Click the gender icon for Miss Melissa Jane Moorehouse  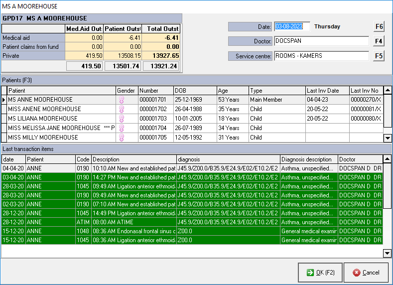point(120,128)
